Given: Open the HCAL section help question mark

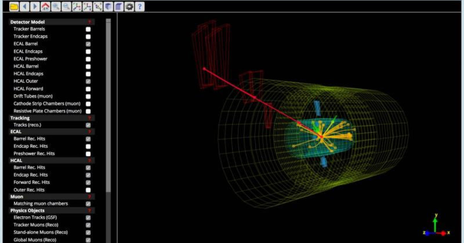Looking at the screenshot, I should tap(89, 160).
